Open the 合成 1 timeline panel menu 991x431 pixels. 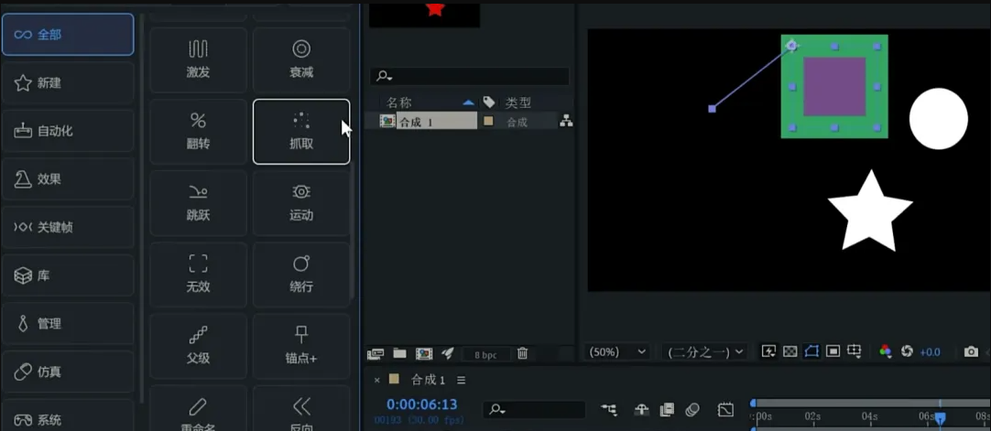click(x=462, y=380)
